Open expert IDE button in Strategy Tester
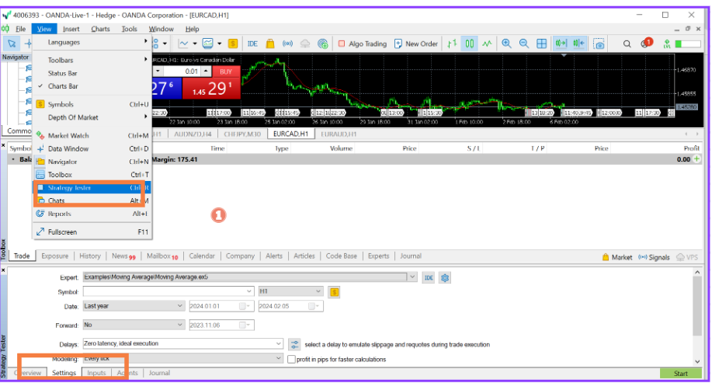712x383 pixels. click(x=429, y=277)
